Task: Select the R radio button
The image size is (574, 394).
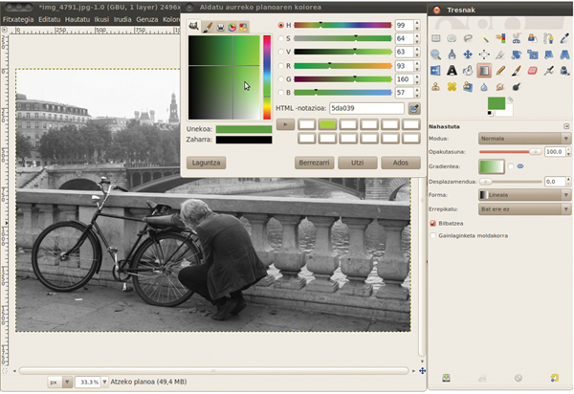Action: tap(280, 66)
